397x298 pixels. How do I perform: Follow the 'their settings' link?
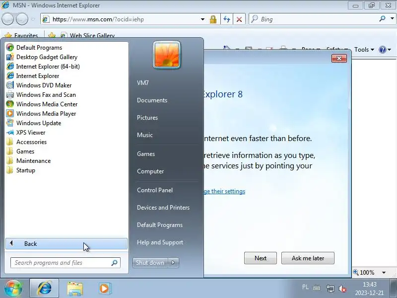tap(224, 191)
